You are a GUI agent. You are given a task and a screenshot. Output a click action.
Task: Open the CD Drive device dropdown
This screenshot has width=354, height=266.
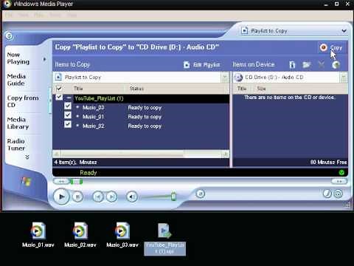(344, 78)
